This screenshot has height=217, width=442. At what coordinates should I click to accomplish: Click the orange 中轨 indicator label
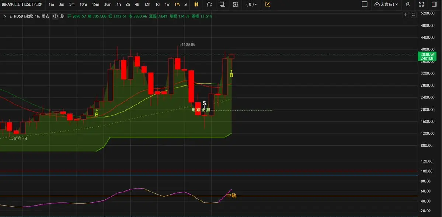point(232,196)
